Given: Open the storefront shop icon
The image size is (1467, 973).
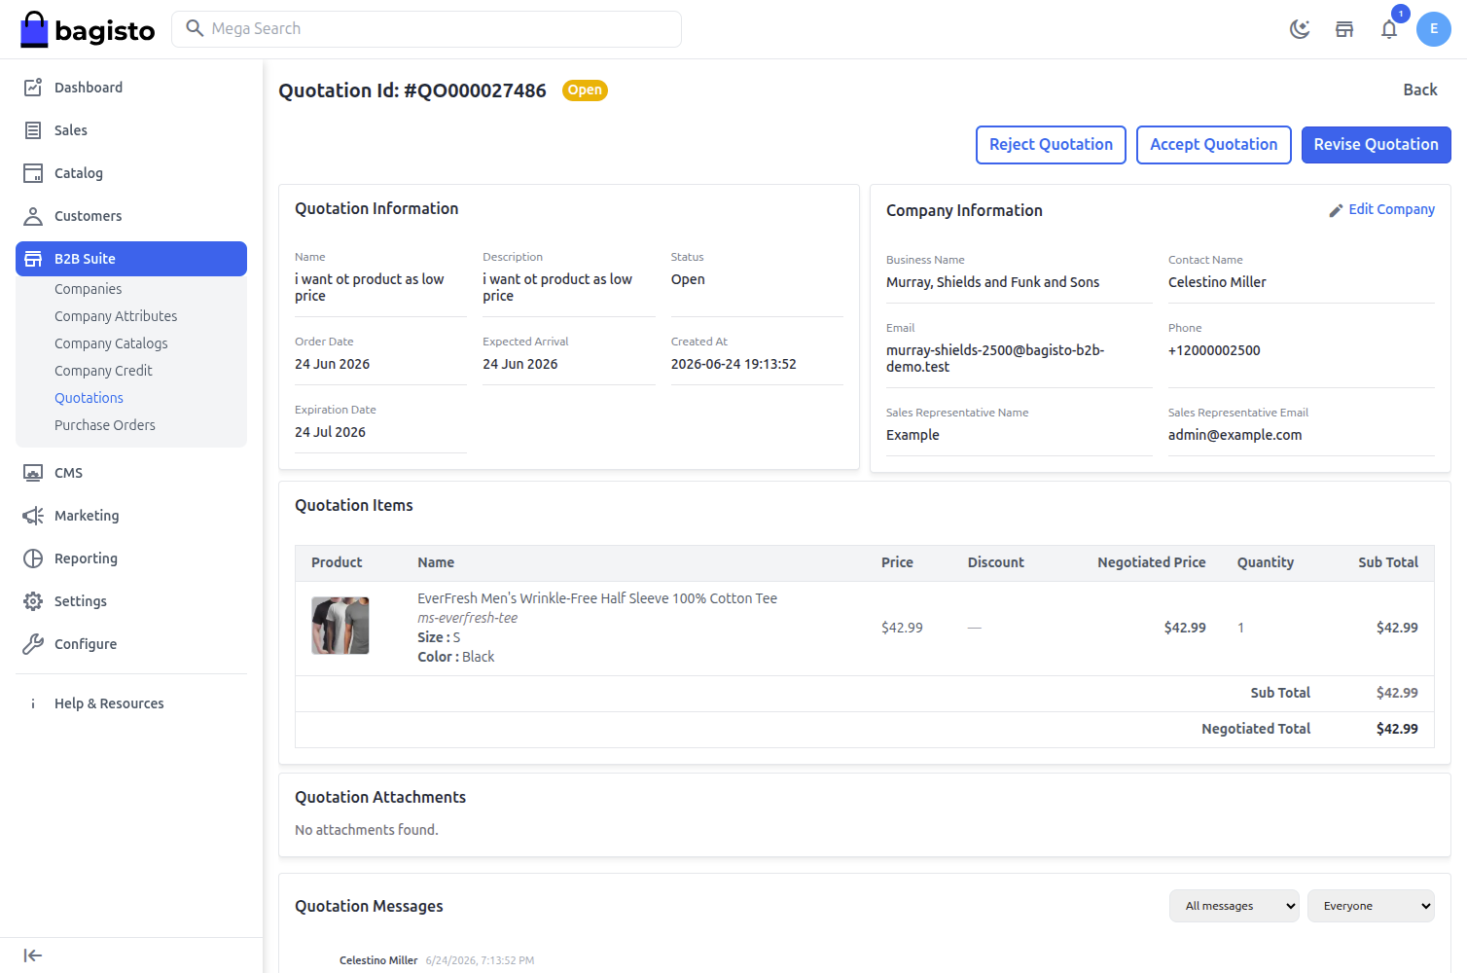Looking at the screenshot, I should (1344, 29).
